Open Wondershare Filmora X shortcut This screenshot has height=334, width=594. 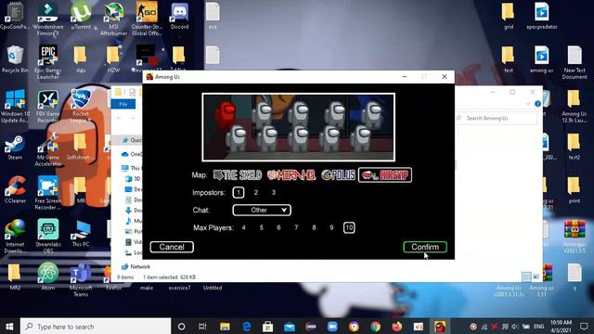tap(47, 19)
